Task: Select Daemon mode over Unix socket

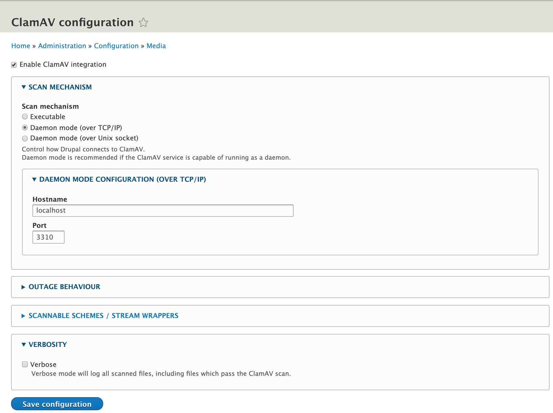Action: [x=24, y=138]
